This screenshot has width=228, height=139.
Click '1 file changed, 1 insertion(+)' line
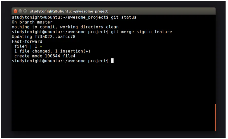[52, 51]
